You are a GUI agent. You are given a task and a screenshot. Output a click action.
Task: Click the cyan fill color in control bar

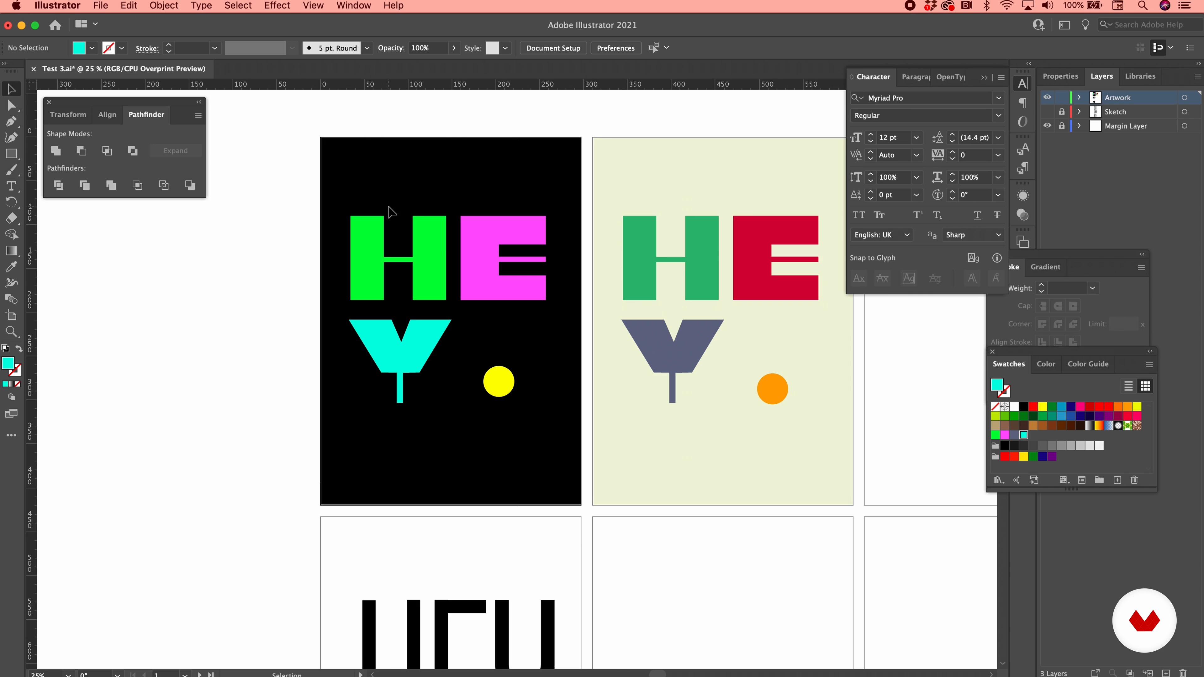[79, 48]
